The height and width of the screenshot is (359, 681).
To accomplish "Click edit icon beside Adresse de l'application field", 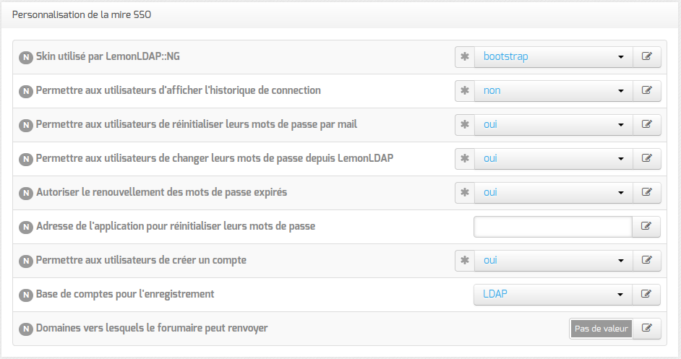I will coord(647,226).
